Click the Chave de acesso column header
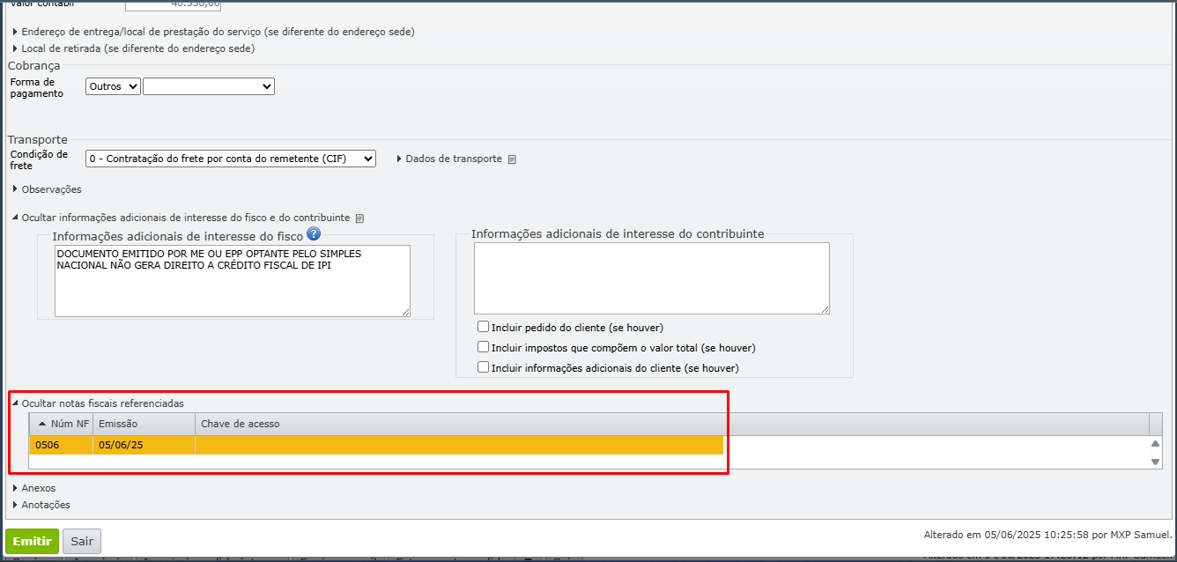The height and width of the screenshot is (562, 1177). (671, 424)
